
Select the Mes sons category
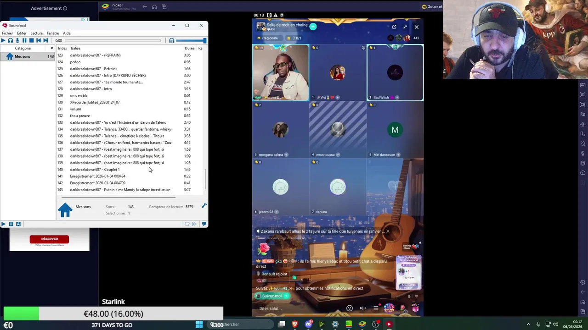(x=28, y=56)
